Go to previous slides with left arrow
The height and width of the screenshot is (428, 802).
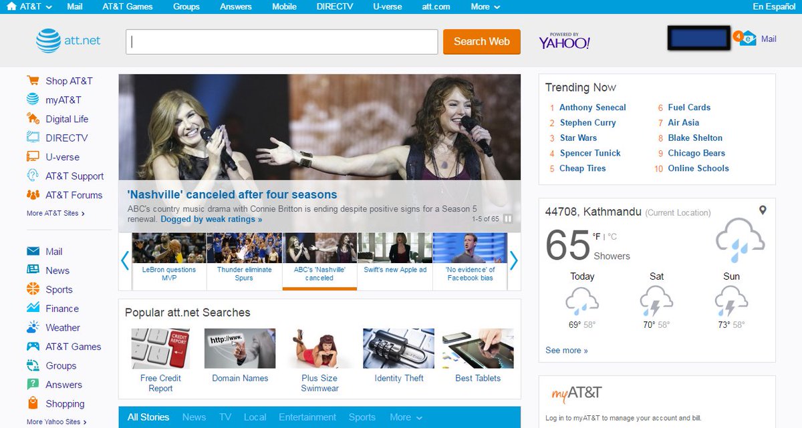125,260
